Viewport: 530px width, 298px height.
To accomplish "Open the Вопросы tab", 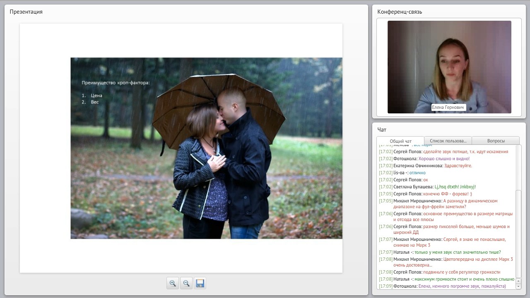I will [496, 141].
